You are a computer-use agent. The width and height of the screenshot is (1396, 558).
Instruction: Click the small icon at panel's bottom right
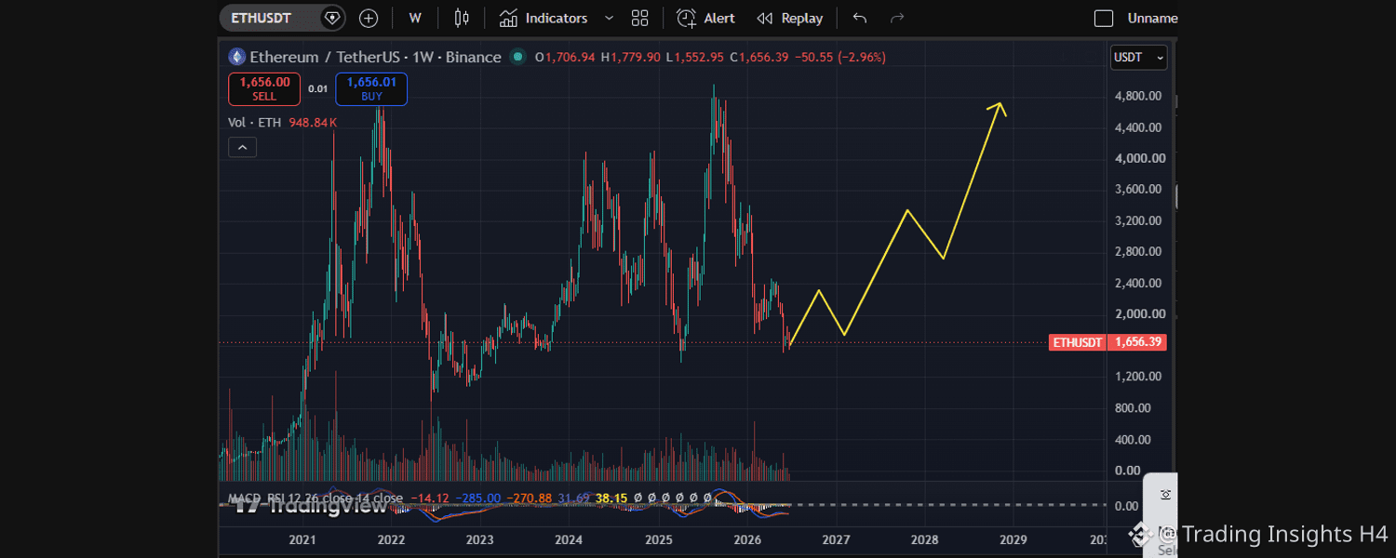tap(1165, 495)
